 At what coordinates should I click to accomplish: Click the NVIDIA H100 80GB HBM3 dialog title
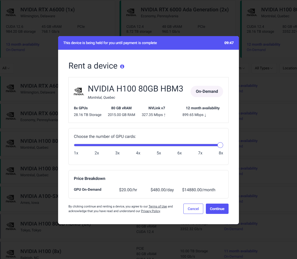135,89
